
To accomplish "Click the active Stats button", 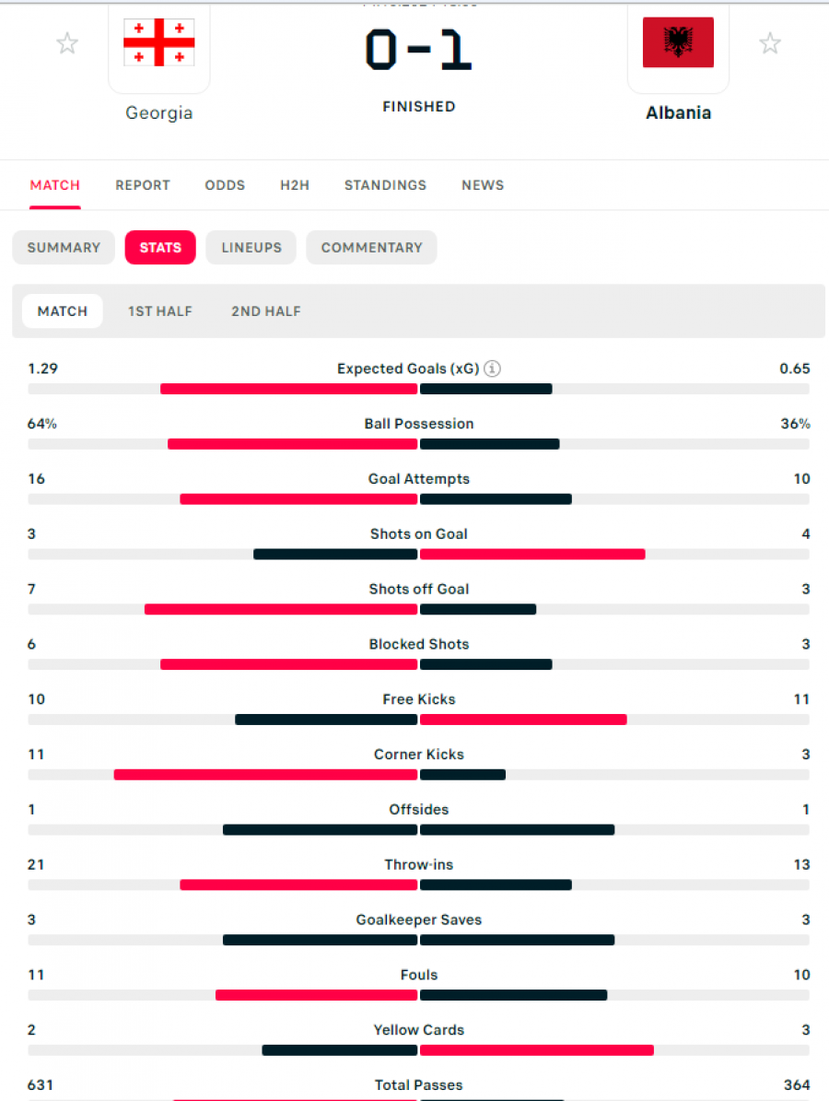I will pyautogui.click(x=160, y=248).
